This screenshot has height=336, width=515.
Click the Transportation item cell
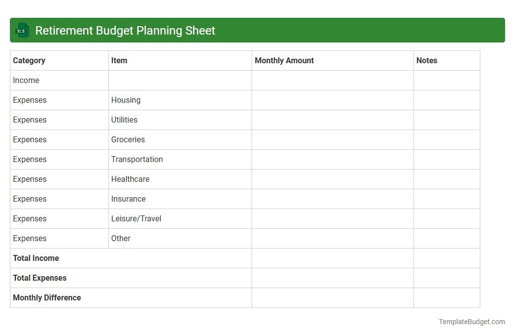[137, 159]
